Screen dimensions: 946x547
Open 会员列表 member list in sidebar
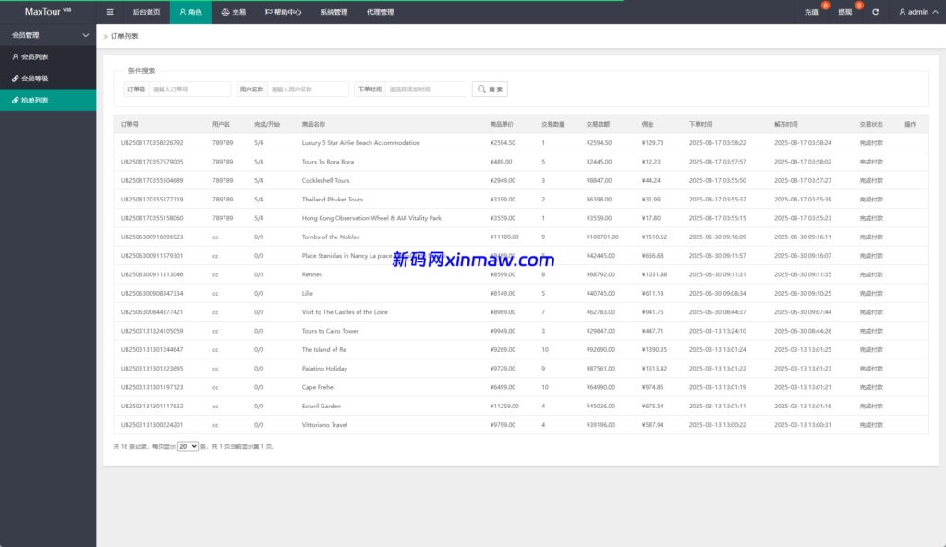35,57
